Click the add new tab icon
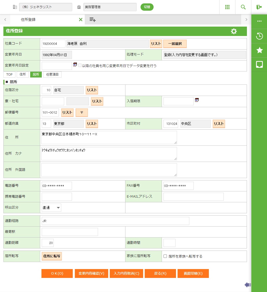 click(93, 20)
